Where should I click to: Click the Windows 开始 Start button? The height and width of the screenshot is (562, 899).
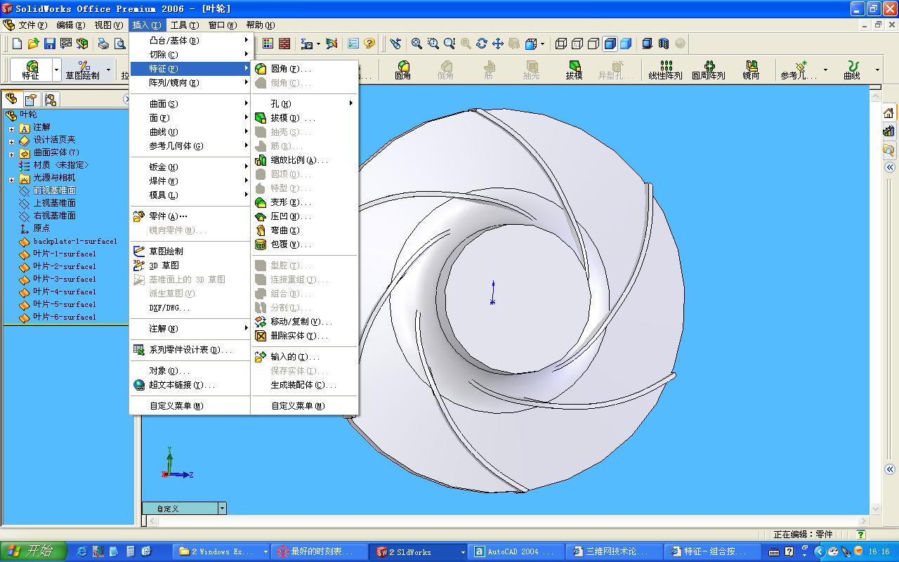[x=34, y=551]
